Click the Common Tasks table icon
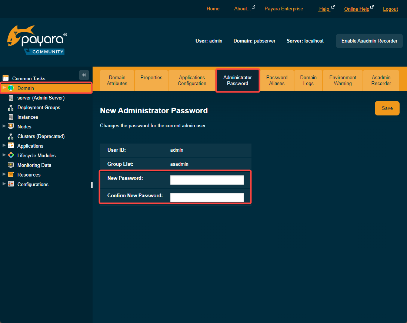This screenshot has height=323, width=407. (6, 78)
